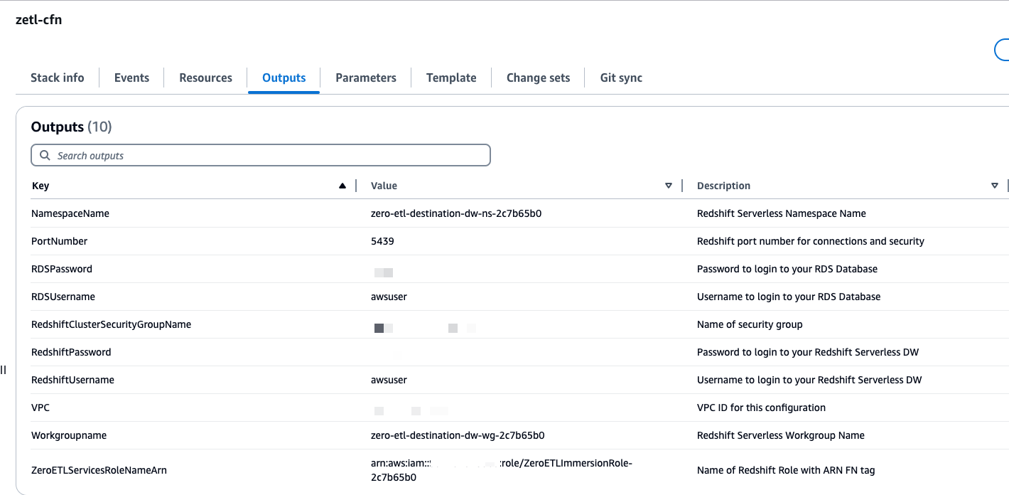This screenshot has height=495, width=1009.
Task: Sort by Value column arrow
Action: click(x=668, y=186)
